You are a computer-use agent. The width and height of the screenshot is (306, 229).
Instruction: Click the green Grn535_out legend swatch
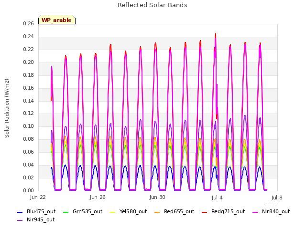(x=66, y=212)
